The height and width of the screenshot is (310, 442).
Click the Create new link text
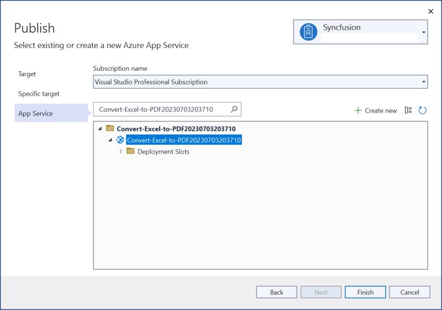[381, 111]
